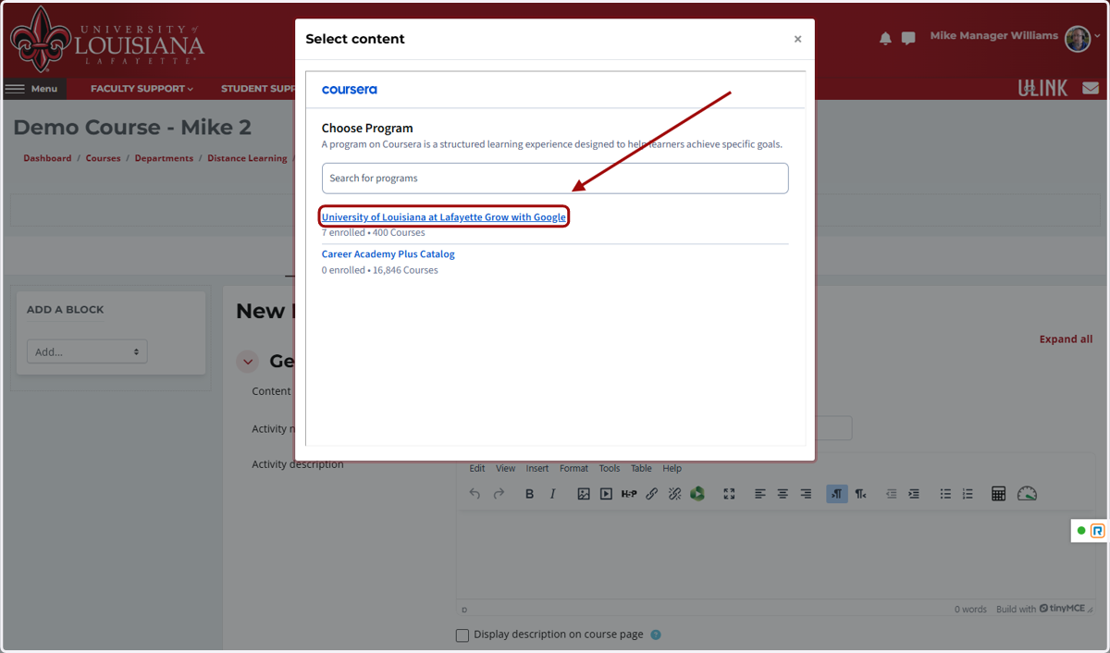
Task: Enable Display description on course page
Action: (462, 635)
